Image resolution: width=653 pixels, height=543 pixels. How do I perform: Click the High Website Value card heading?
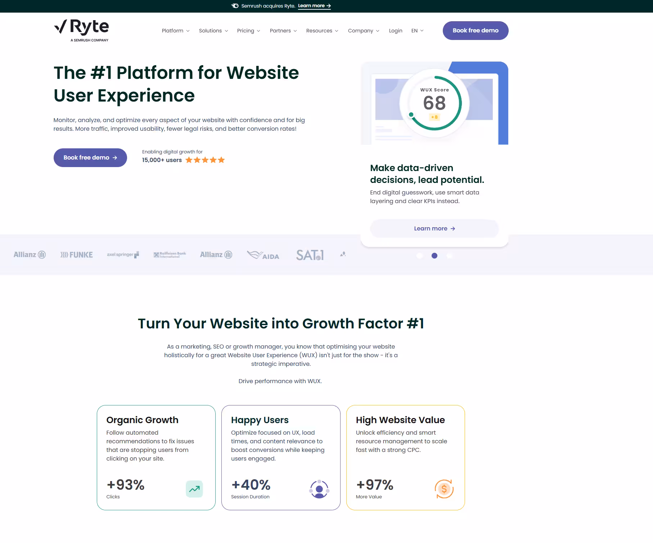click(x=400, y=420)
